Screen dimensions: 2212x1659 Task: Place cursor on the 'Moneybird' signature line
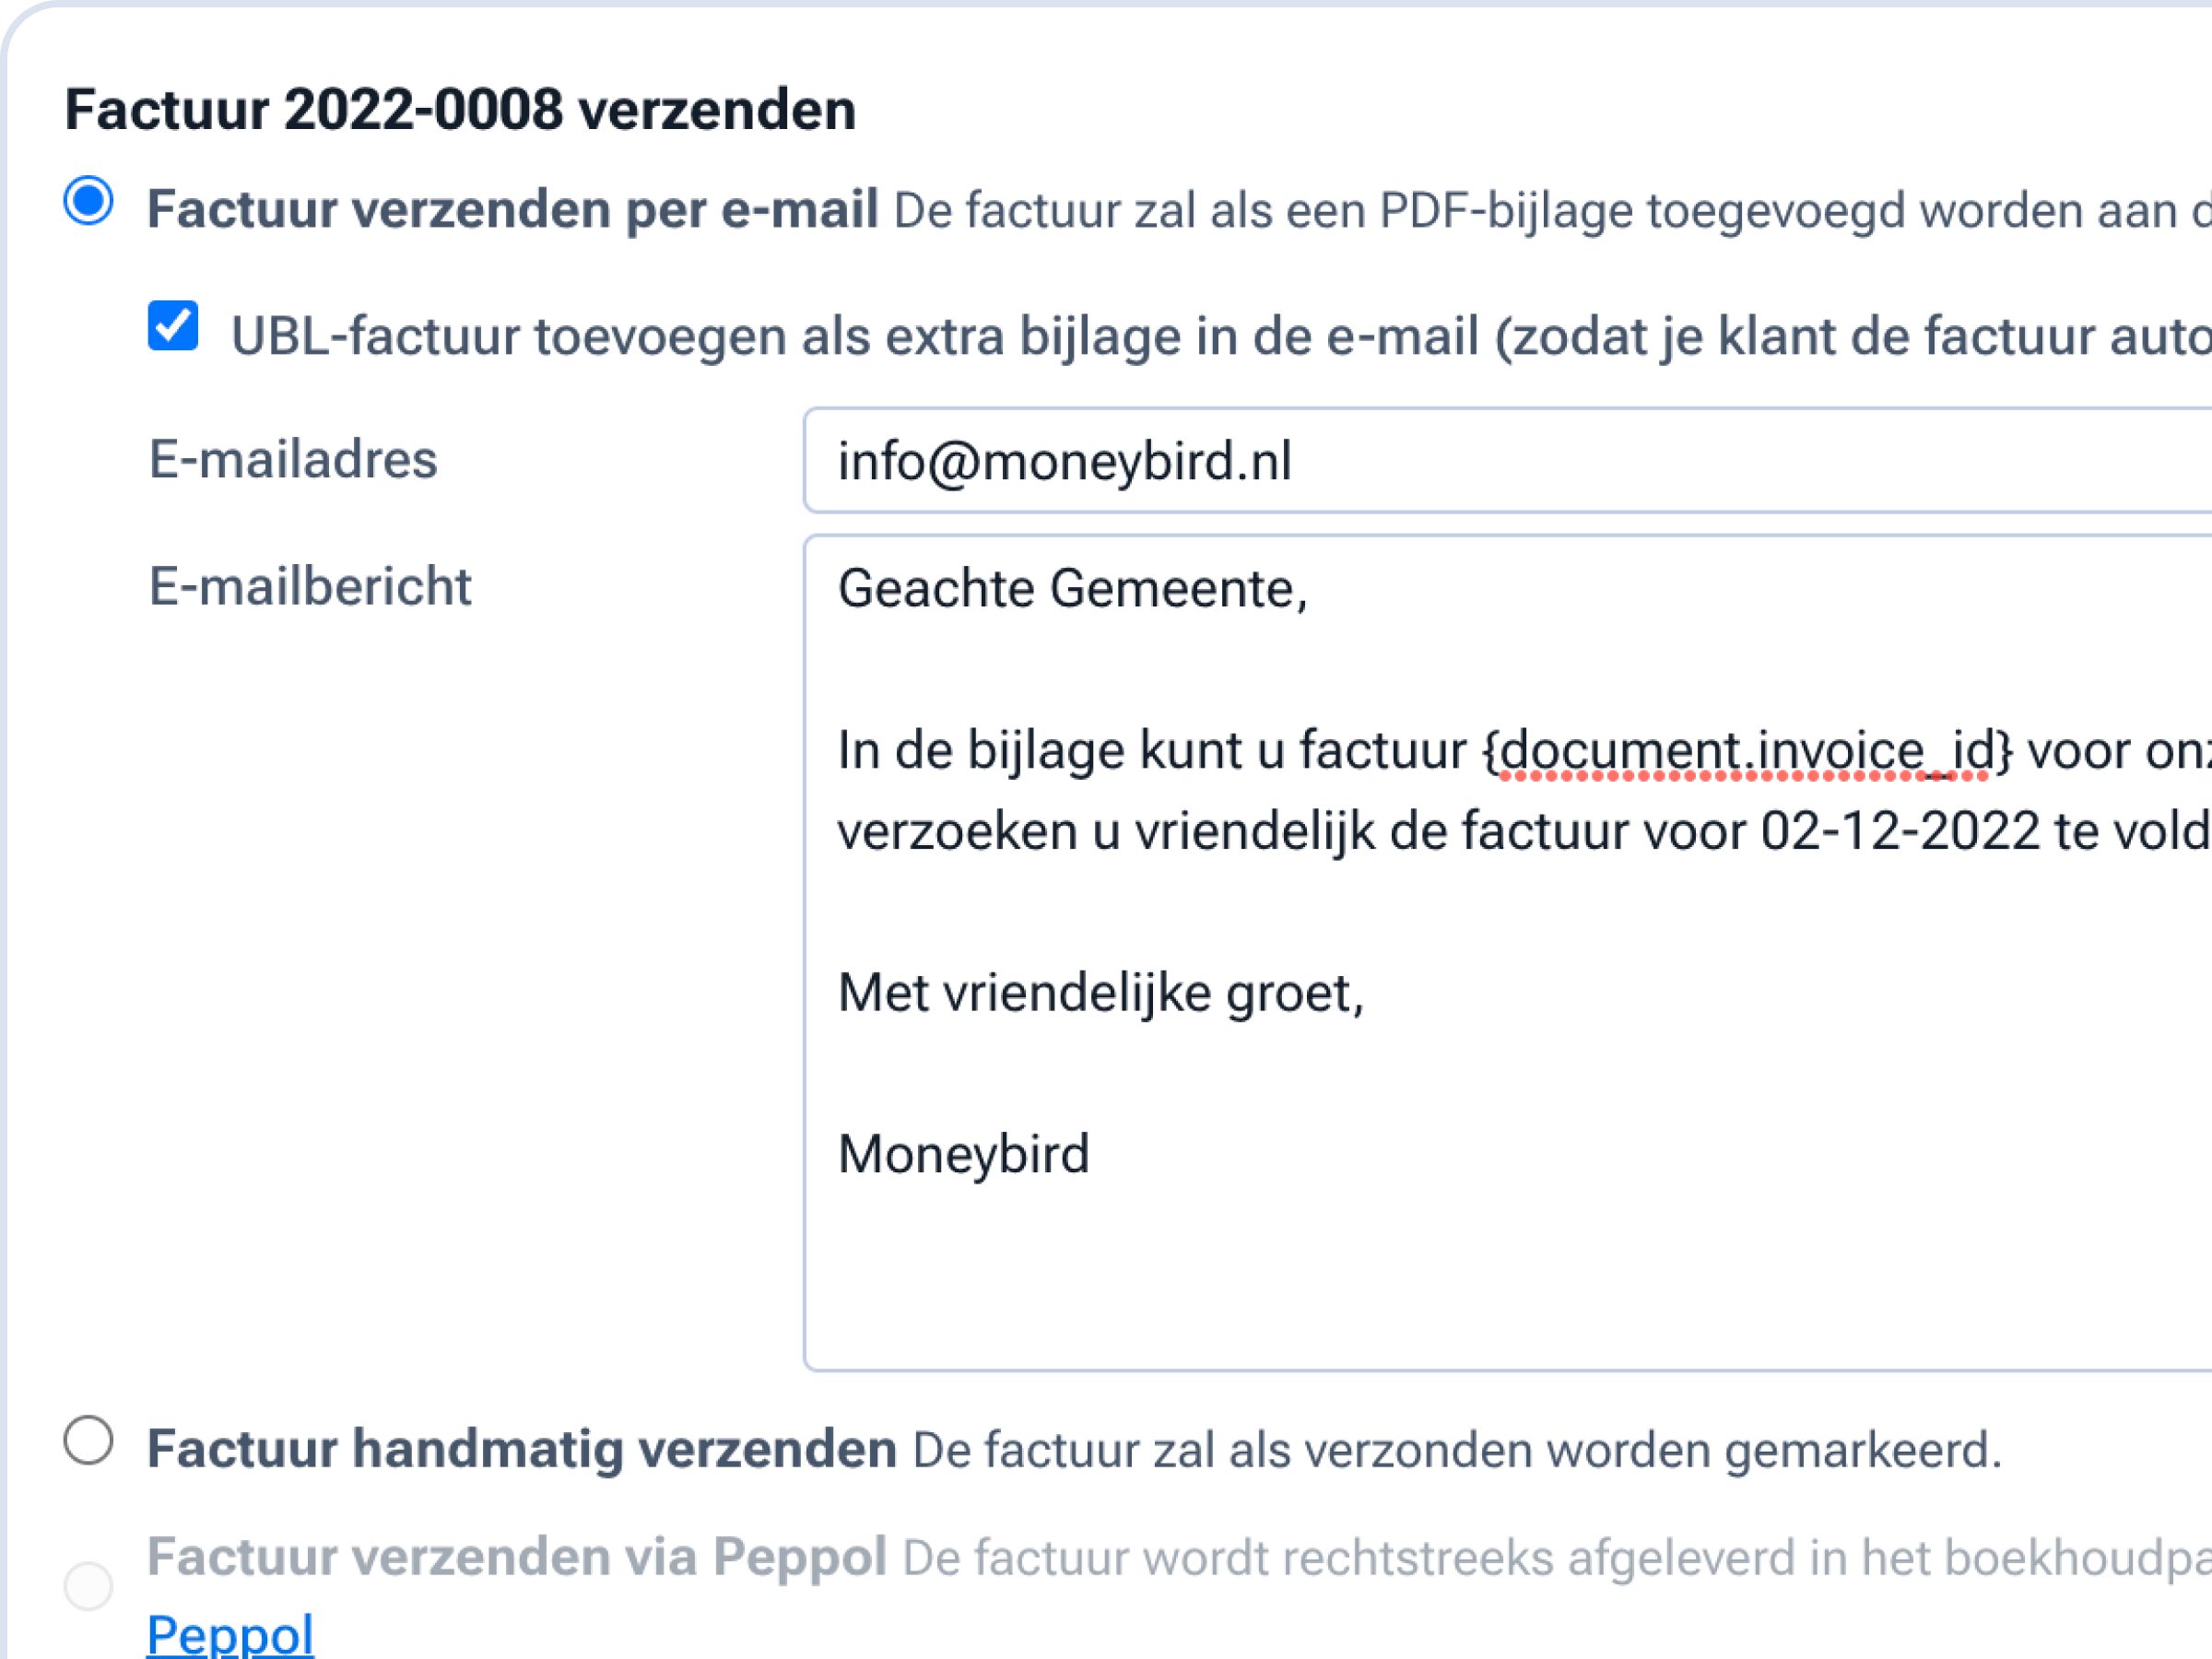coord(964,1154)
